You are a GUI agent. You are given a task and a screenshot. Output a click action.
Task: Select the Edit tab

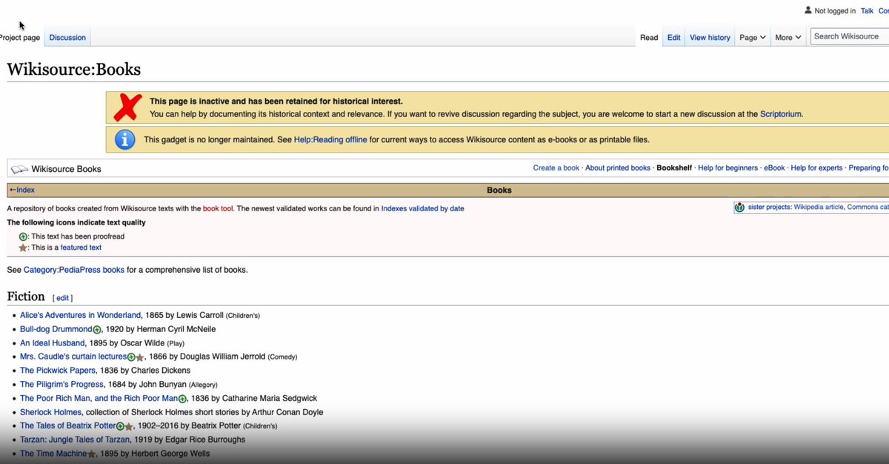tap(673, 37)
